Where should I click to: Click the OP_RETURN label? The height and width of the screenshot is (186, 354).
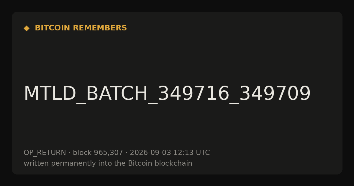click(x=45, y=153)
